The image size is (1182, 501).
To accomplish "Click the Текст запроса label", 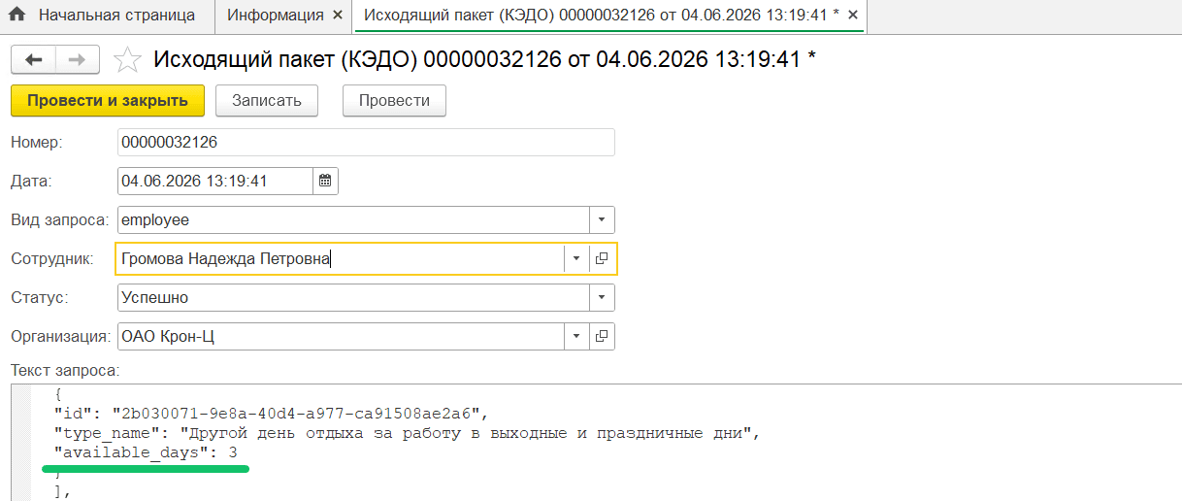I will pyautogui.click(x=65, y=370).
